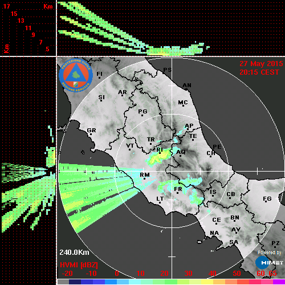This screenshot has width=285, height=285.
Task: Click the 'CE' city label
Action: pos(217,220)
